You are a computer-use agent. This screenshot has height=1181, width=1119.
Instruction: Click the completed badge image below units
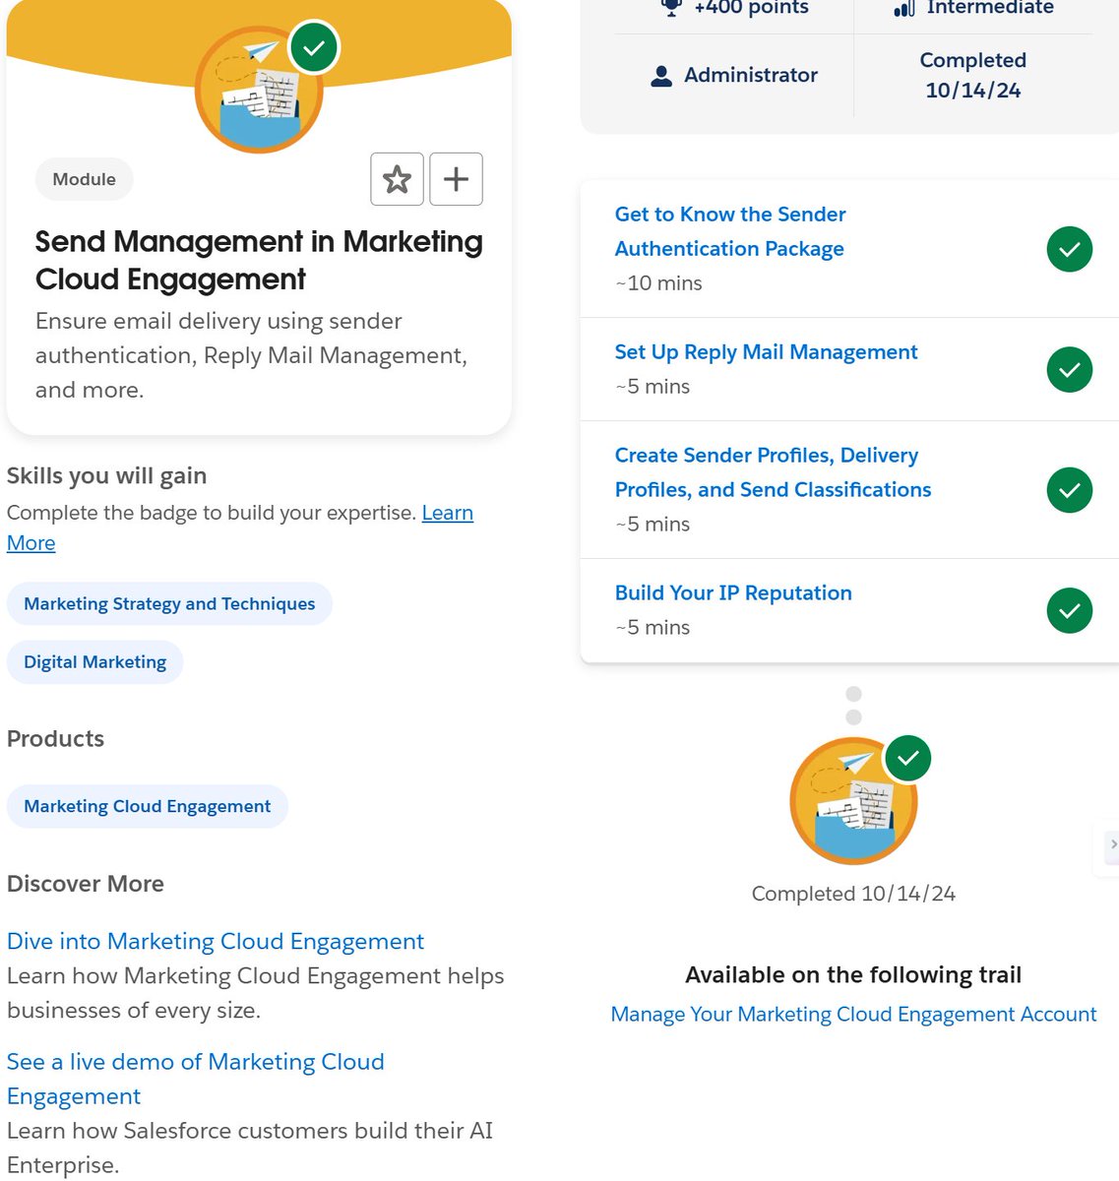pyautogui.click(x=853, y=801)
